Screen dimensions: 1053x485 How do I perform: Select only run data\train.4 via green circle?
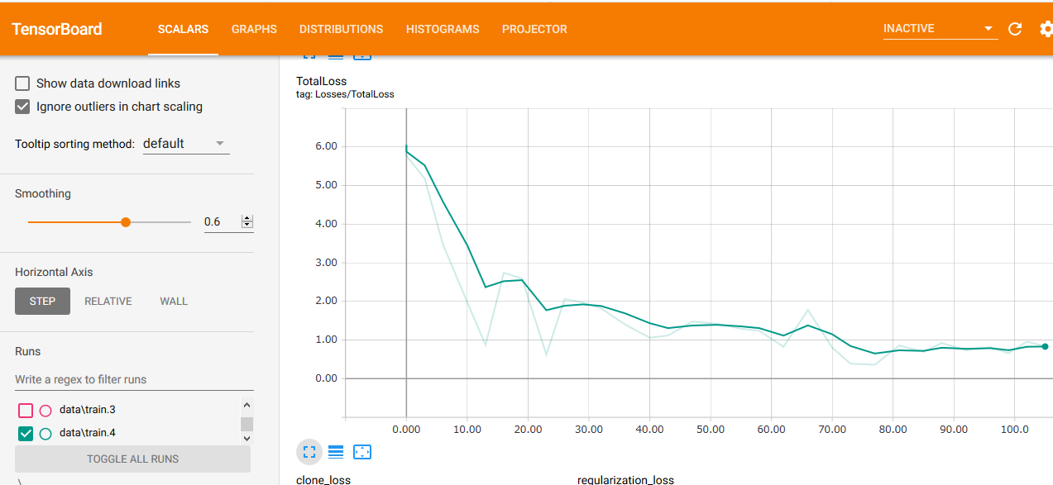click(45, 433)
